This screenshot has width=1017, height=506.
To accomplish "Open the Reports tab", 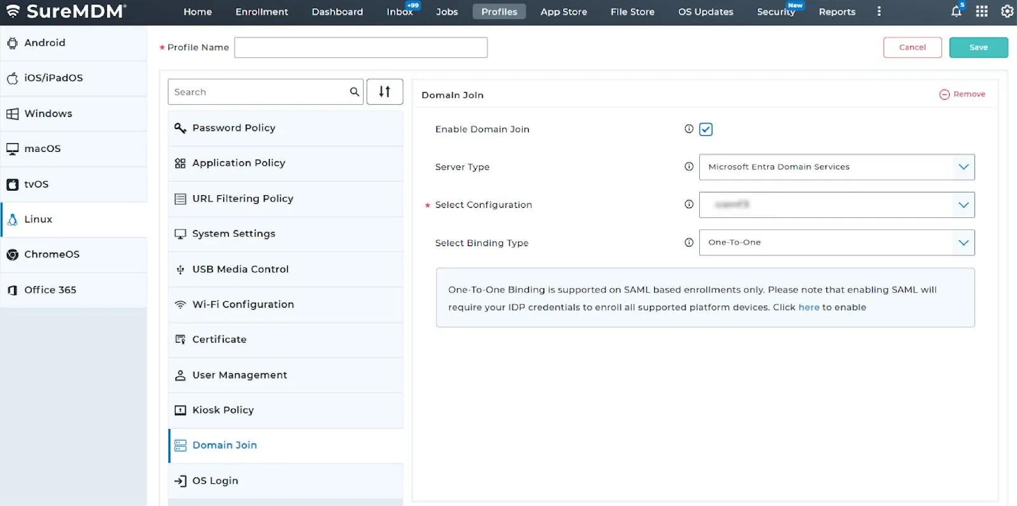I will [x=837, y=11].
